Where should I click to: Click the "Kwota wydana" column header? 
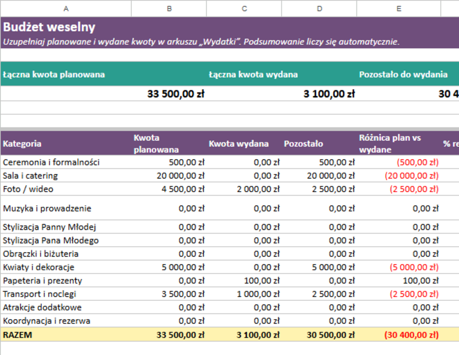pos(238,144)
